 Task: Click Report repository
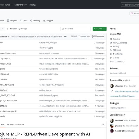pos(117,61)
